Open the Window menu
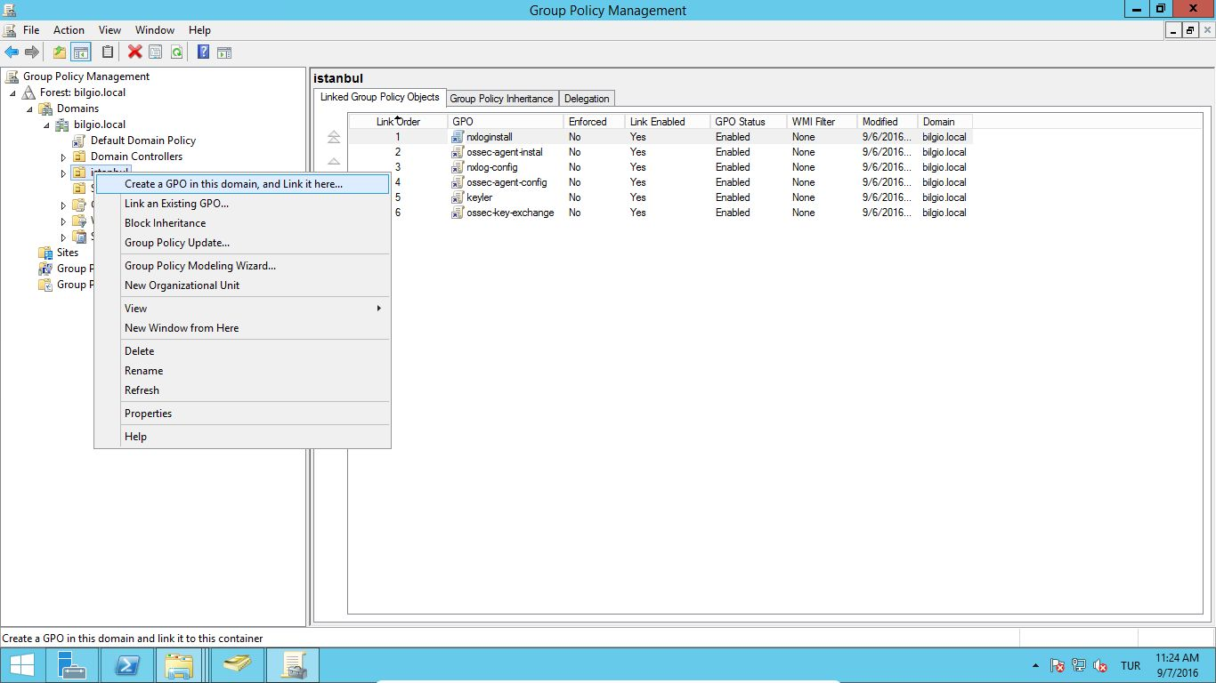The image size is (1216, 683). pyautogui.click(x=155, y=30)
